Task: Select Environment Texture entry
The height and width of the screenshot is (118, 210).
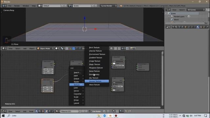Action: pos(97,54)
